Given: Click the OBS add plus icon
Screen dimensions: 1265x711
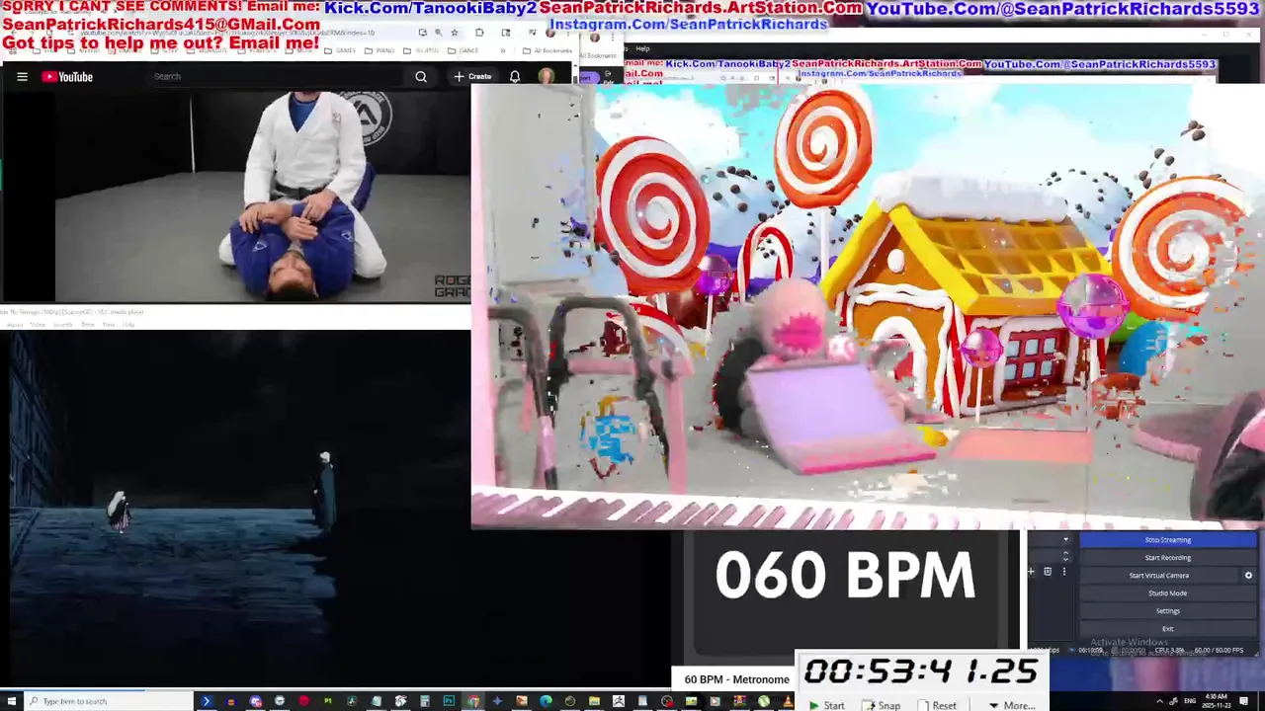Looking at the screenshot, I should click(1032, 571).
